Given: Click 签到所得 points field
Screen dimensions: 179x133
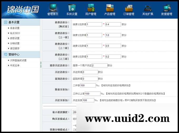Looking at the screenshot, I should [x=90, y=79].
